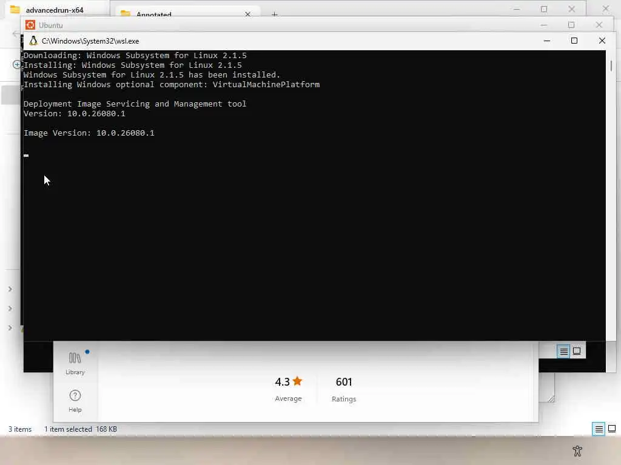Minimize the Ubuntu window
Viewport: 621px width, 465px height.
544,25
